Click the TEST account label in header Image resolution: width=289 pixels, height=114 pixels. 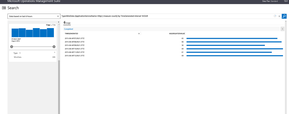coord(286,1)
